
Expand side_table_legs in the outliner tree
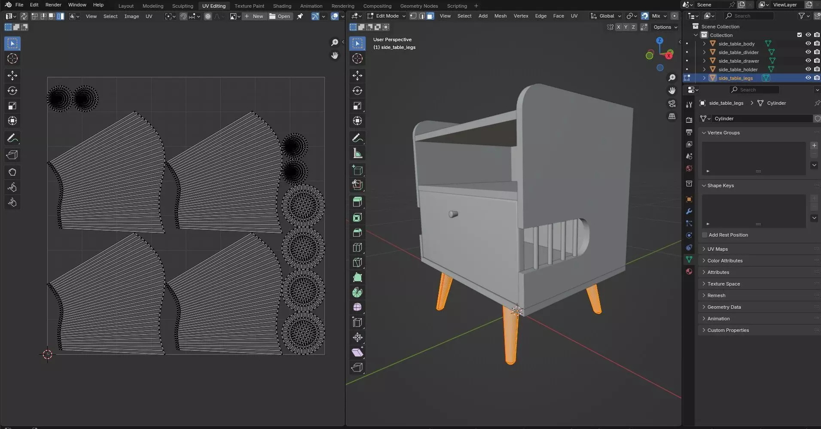tap(704, 78)
